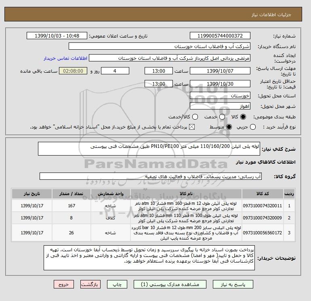Click product code 0973100056560172
The width and height of the screenshot is (311, 301).
pos(263,233)
